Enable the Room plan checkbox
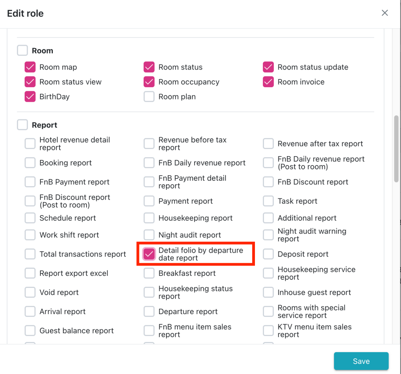 (149, 97)
